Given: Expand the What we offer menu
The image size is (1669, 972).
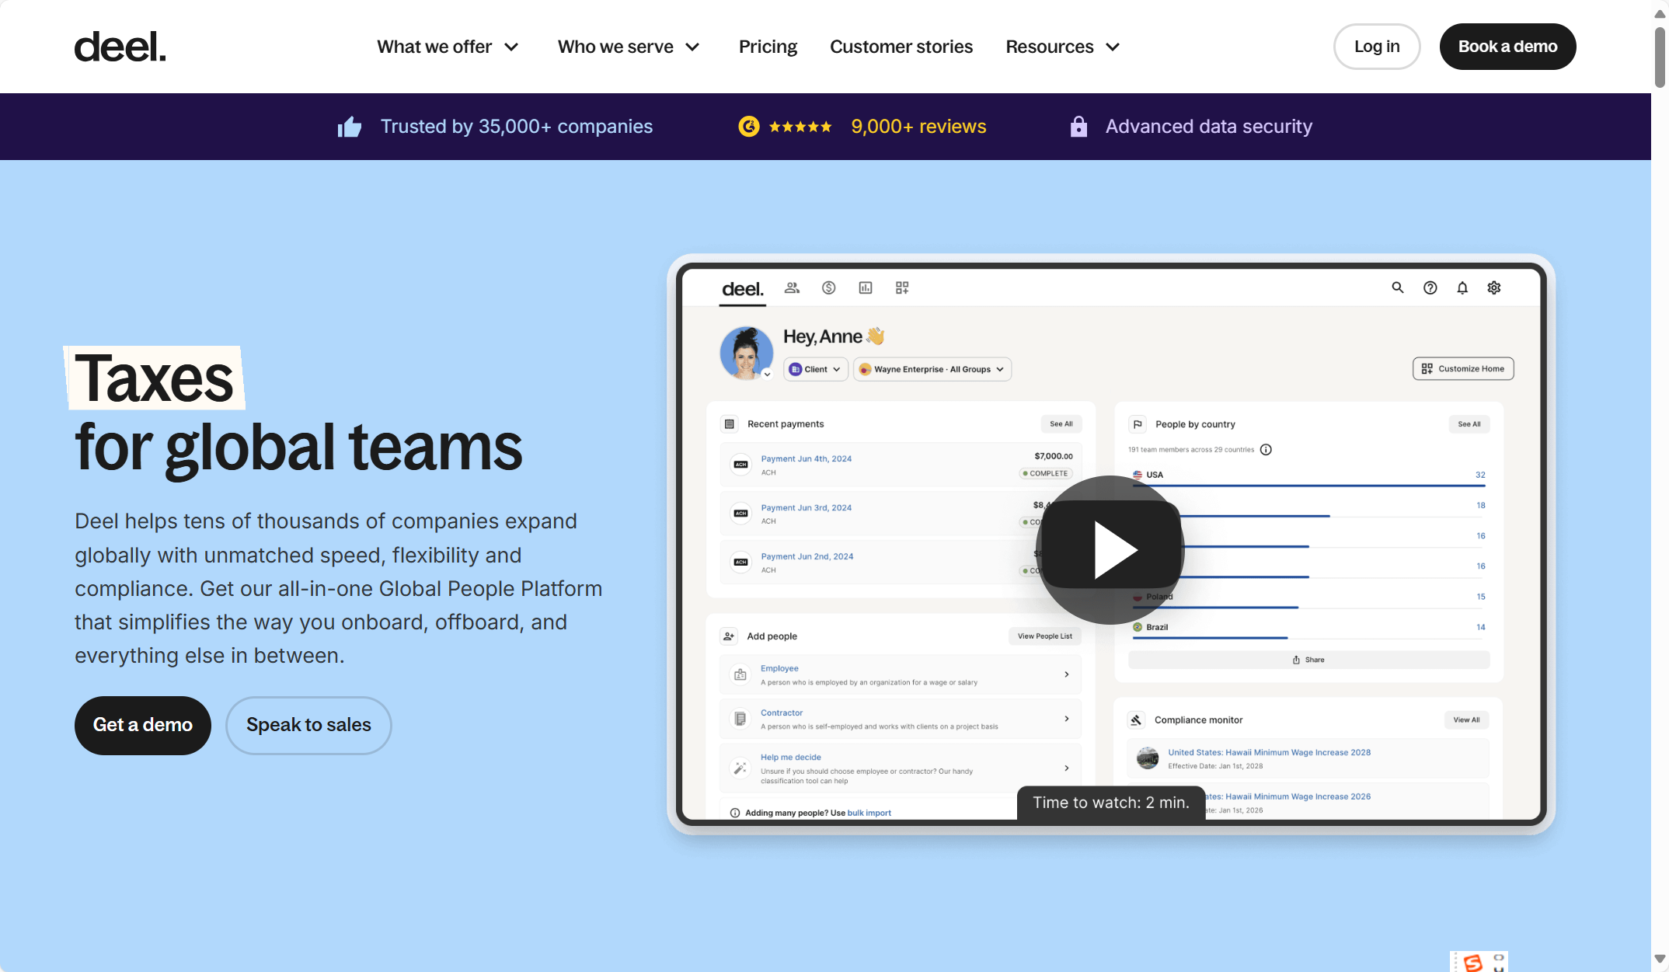Looking at the screenshot, I should 448,47.
